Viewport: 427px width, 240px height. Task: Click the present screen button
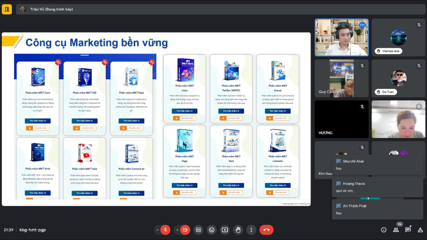pos(225,230)
